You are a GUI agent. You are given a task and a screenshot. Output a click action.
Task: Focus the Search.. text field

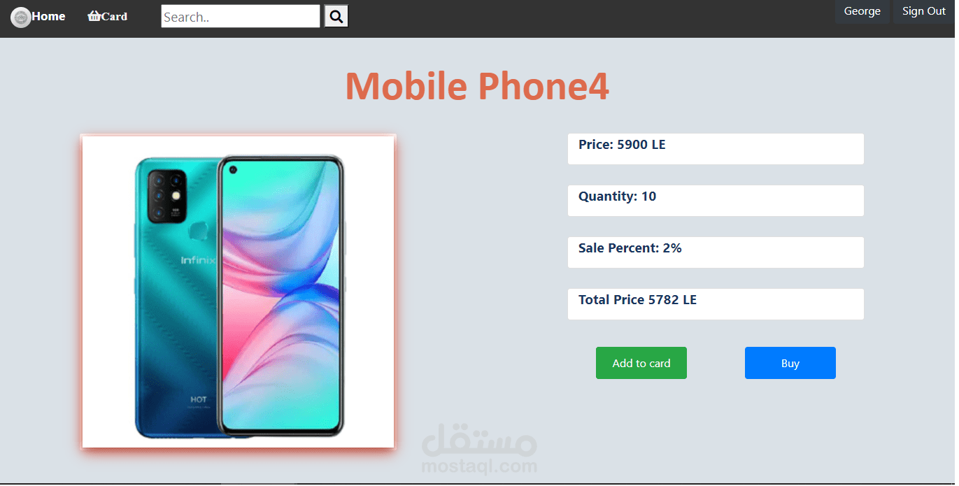241,17
